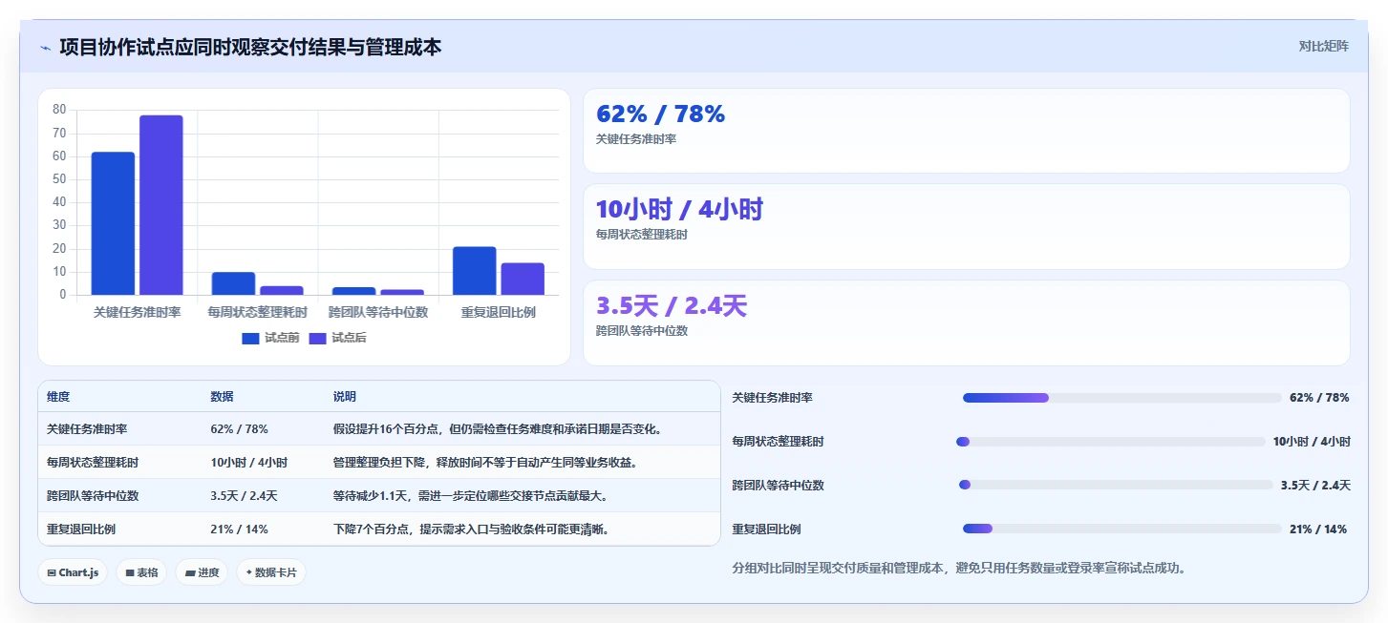Click the Chart.js chip at the bottom
1388x623 pixels.
pyautogui.click(x=74, y=572)
